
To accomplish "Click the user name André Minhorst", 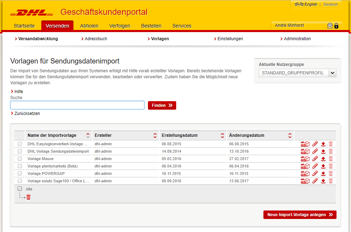I will pyautogui.click(x=289, y=25).
